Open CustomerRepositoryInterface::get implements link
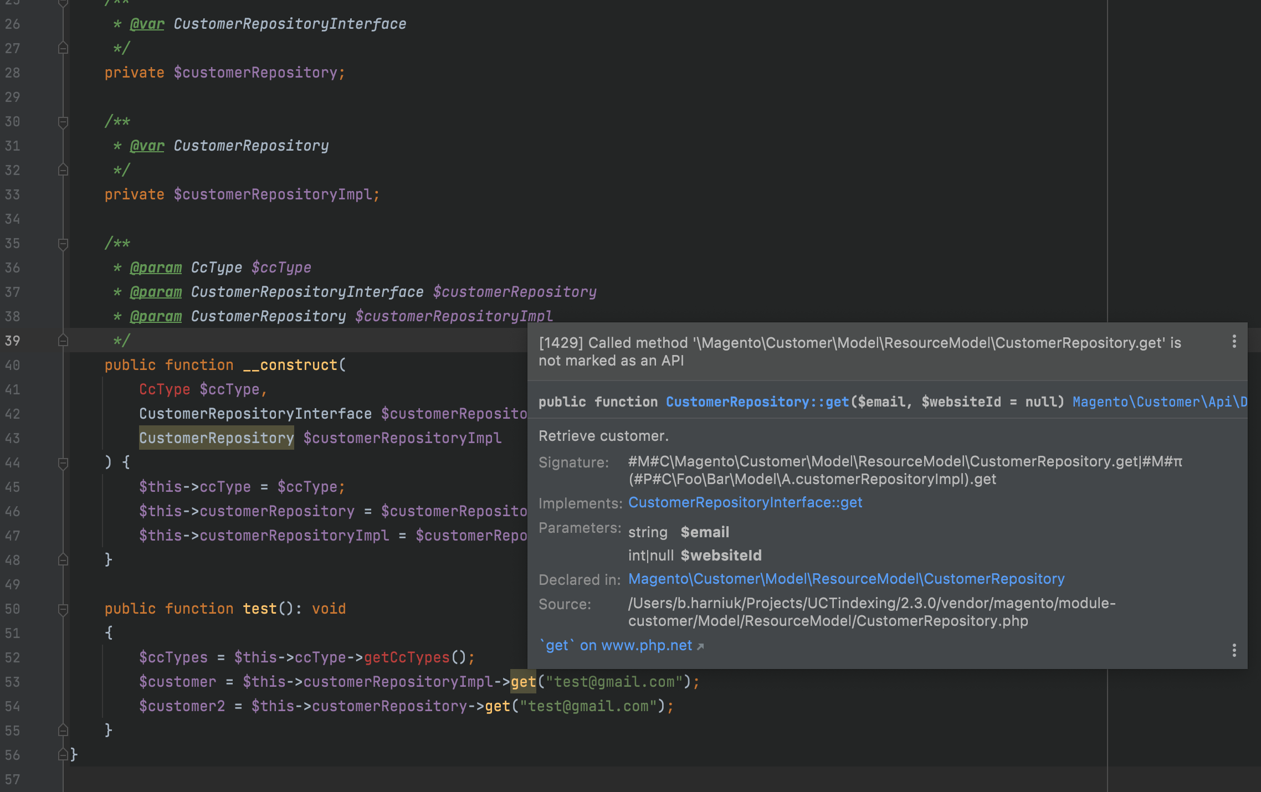This screenshot has width=1261, height=792. [745, 502]
